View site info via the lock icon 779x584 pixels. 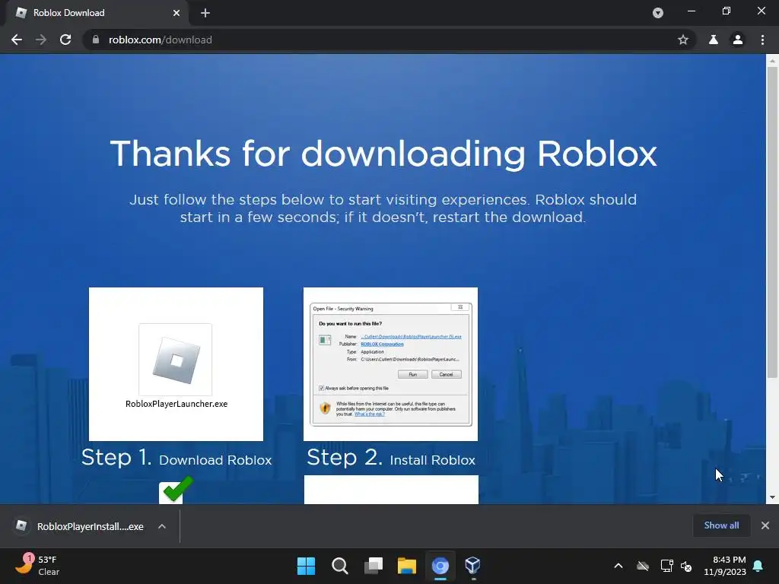(x=96, y=40)
